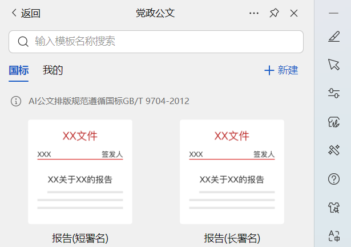Viewport: 351px width, 247px height.
Task: Create a new template with 新建
Action: tap(281, 70)
